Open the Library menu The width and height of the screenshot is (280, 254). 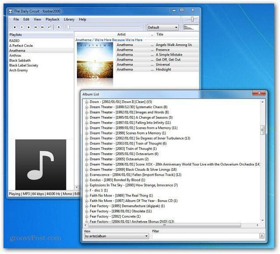click(69, 19)
